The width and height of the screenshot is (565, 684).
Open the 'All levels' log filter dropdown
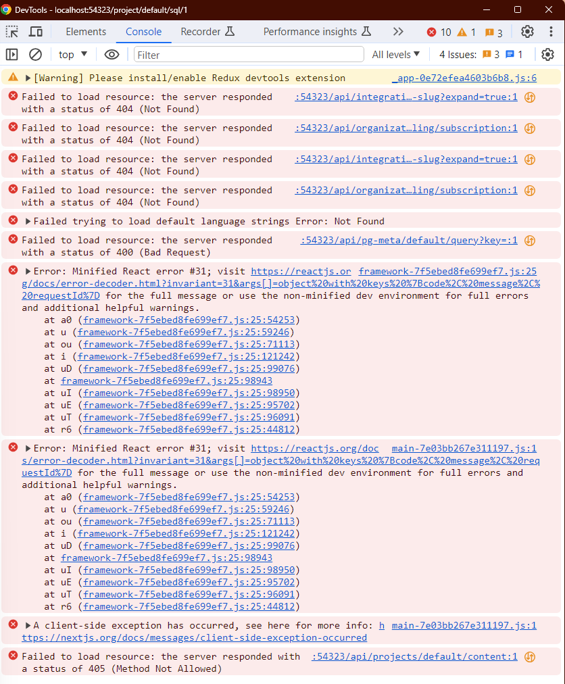(x=396, y=55)
